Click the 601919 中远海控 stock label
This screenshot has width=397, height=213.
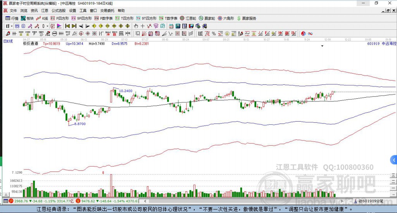coord(382,43)
